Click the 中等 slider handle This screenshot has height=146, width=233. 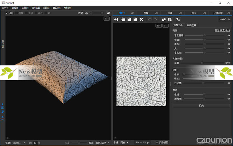pos(204,44)
